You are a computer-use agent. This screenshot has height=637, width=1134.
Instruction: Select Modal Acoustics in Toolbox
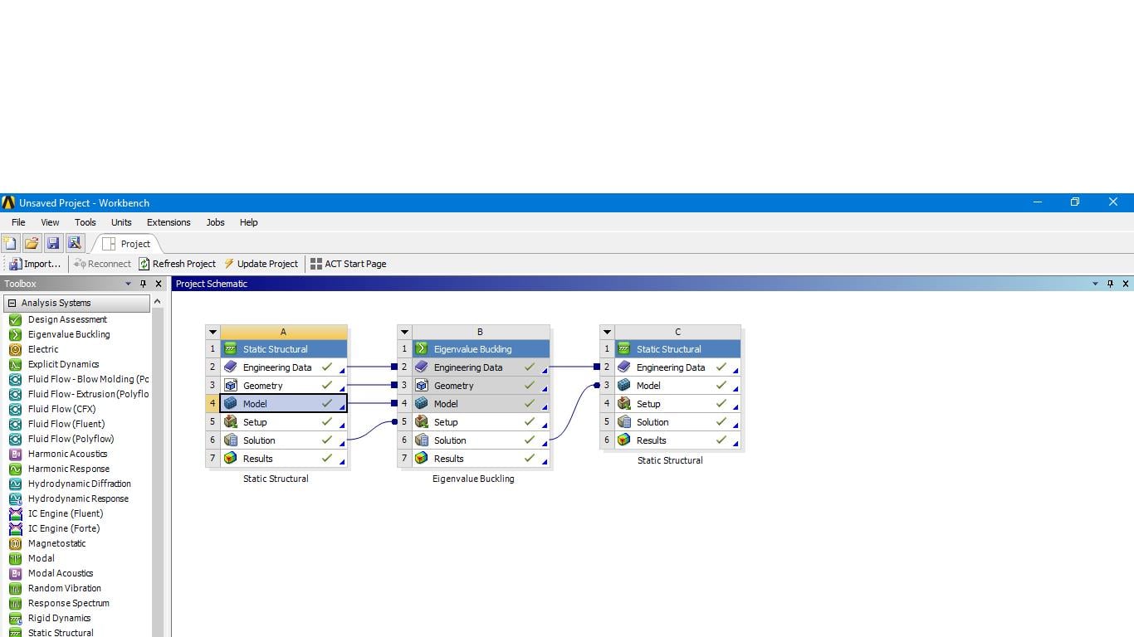pyautogui.click(x=61, y=573)
